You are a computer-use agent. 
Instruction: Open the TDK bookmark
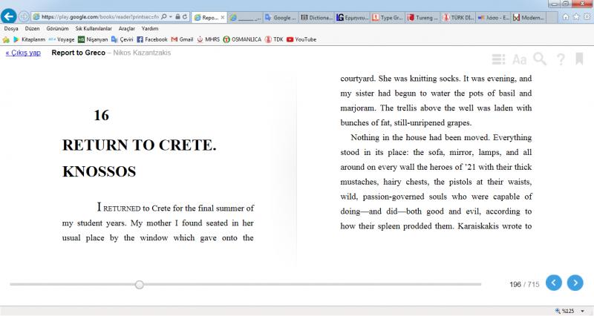274,39
